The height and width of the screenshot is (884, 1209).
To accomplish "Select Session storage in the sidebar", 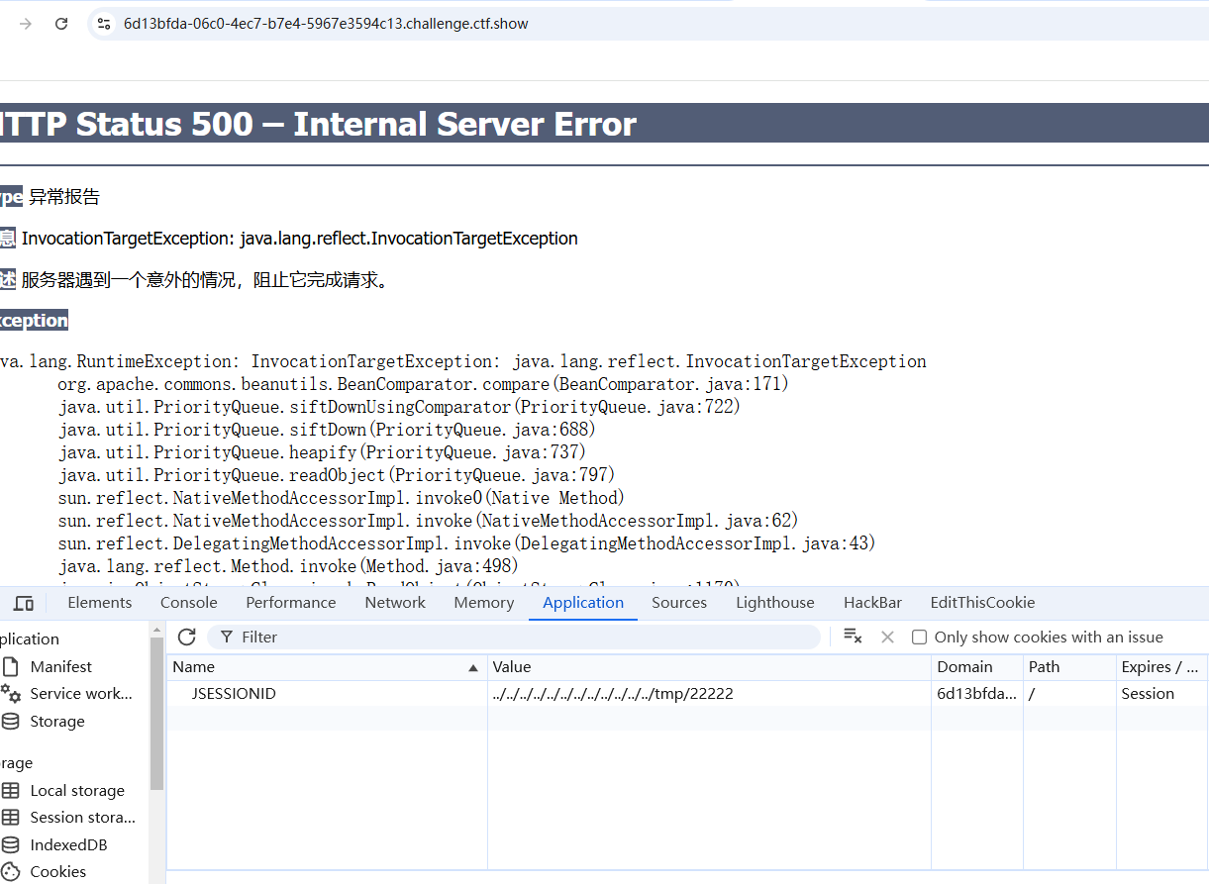I will [82, 817].
